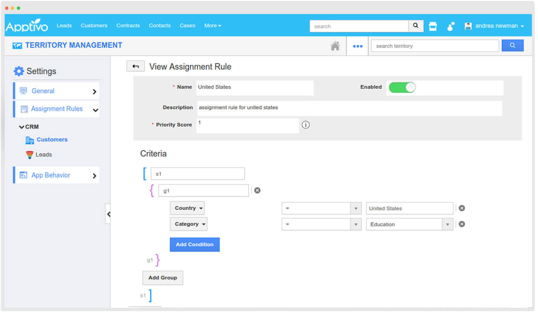
Task: Click the magnifier icon in top search
Action: pyautogui.click(x=415, y=26)
